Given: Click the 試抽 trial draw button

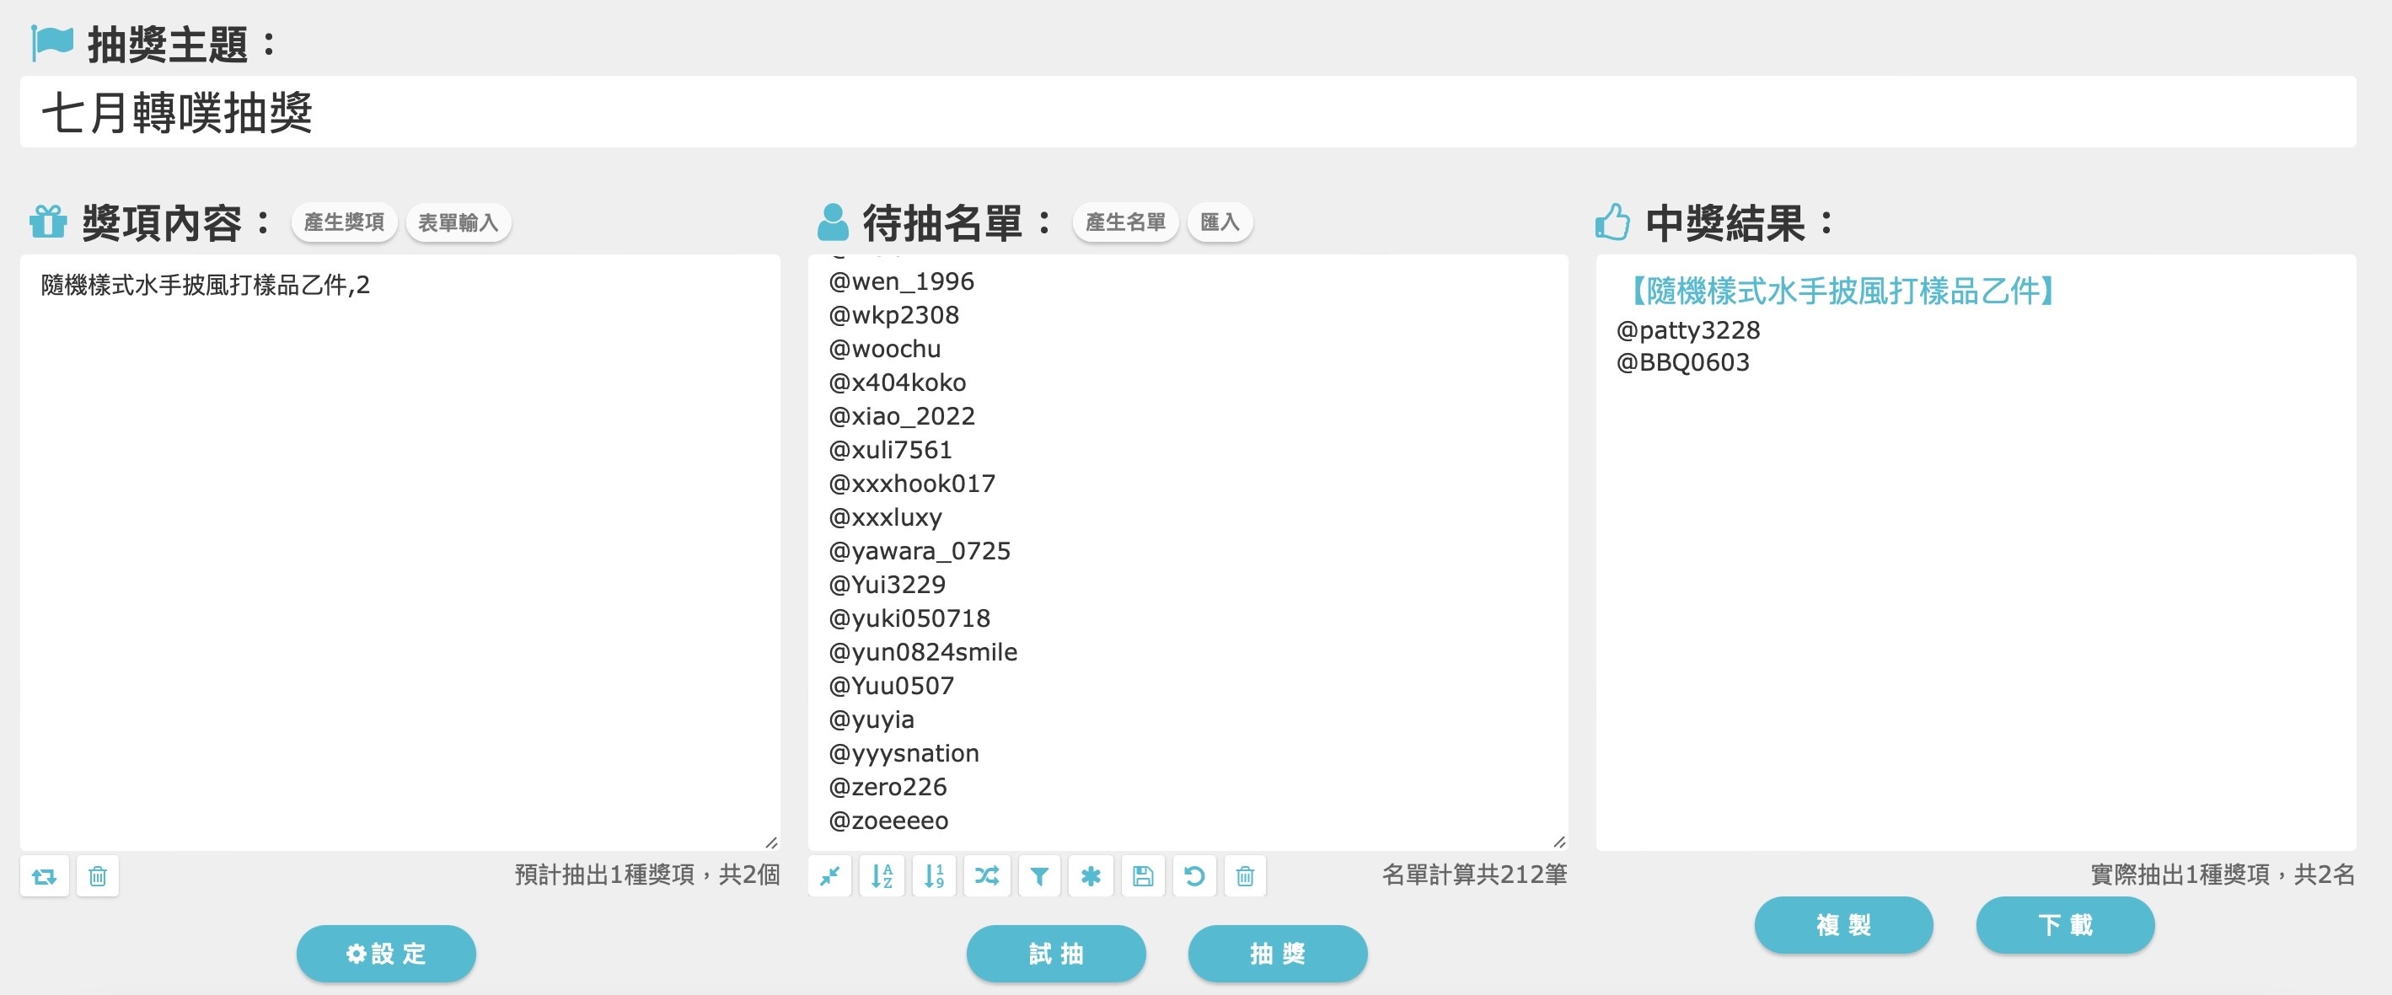Looking at the screenshot, I should tap(1056, 953).
